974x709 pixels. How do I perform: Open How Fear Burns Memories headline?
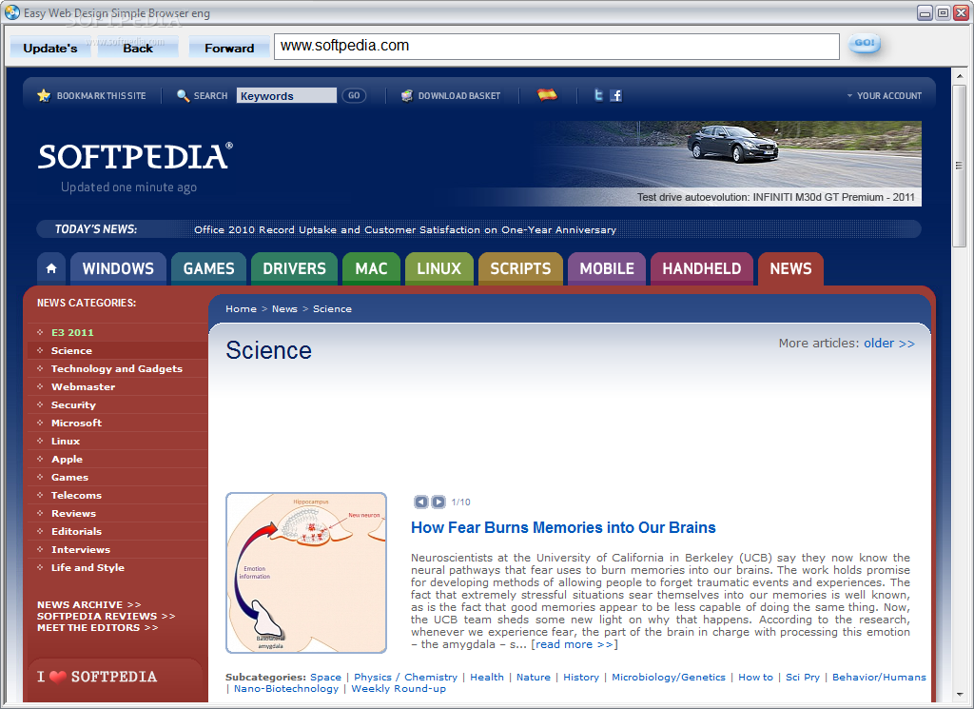click(563, 527)
